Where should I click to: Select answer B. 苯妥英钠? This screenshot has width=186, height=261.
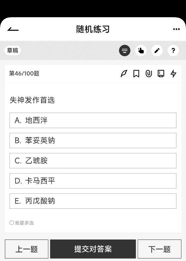(x=93, y=140)
